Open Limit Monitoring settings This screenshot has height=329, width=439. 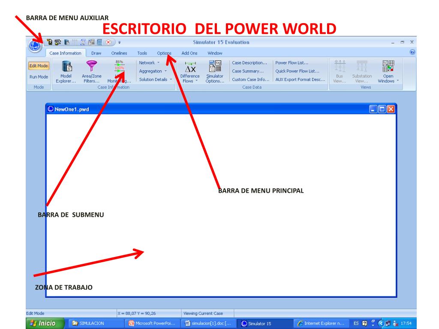coord(119,72)
